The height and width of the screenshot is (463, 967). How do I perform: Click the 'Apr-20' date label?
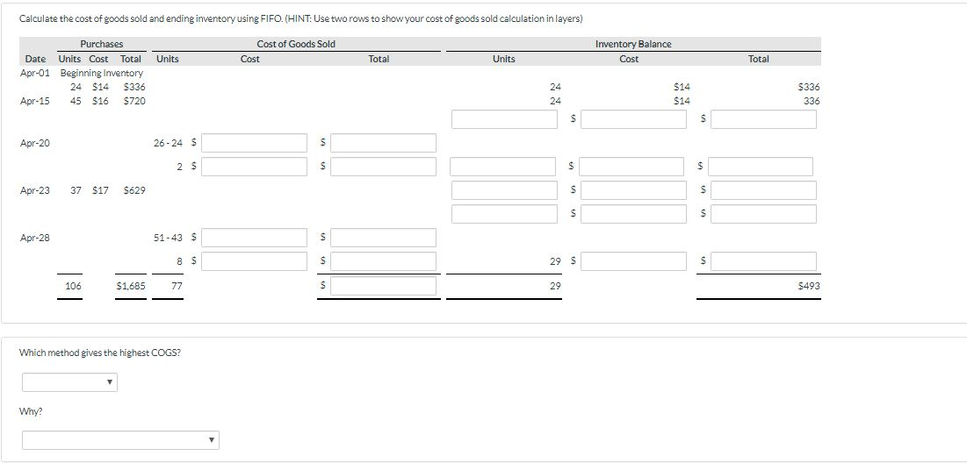pyautogui.click(x=35, y=143)
